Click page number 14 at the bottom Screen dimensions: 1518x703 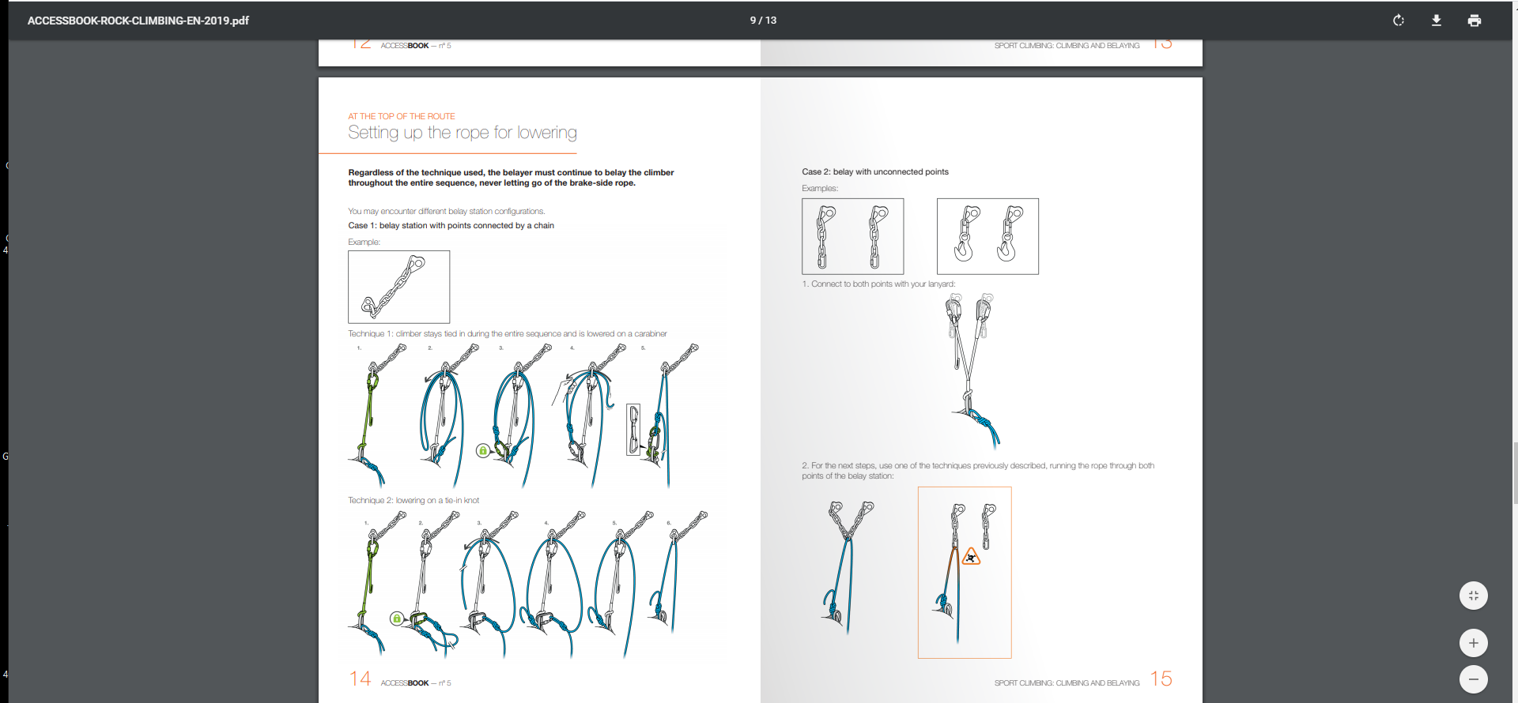[x=360, y=679]
